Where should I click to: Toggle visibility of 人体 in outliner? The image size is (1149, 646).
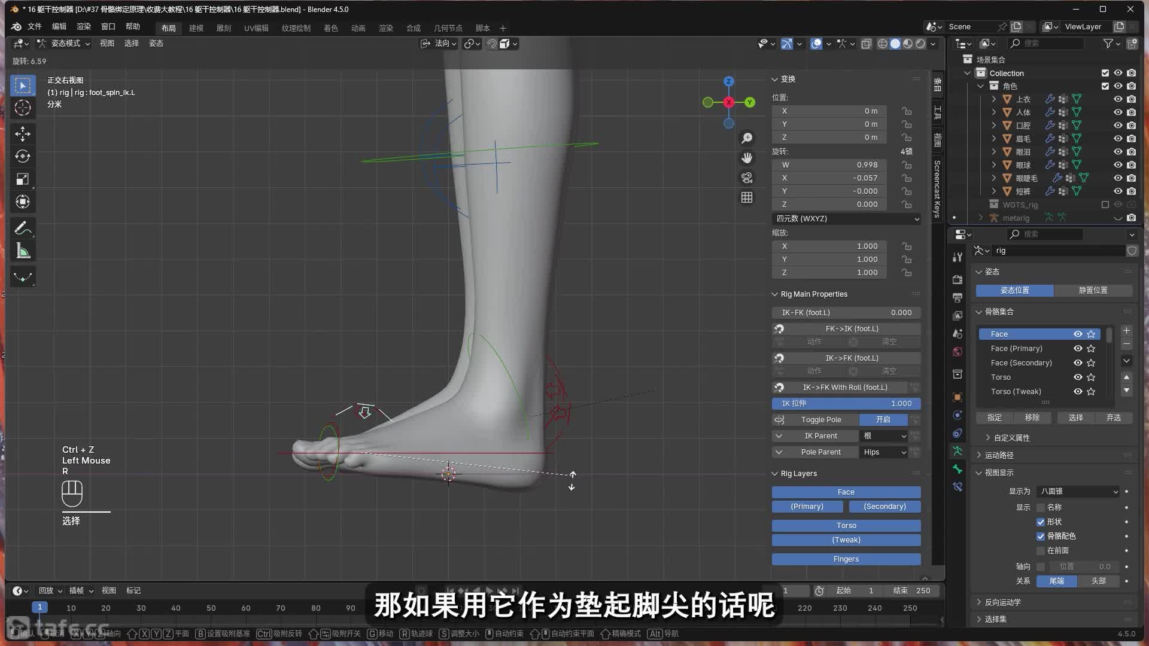(1117, 112)
